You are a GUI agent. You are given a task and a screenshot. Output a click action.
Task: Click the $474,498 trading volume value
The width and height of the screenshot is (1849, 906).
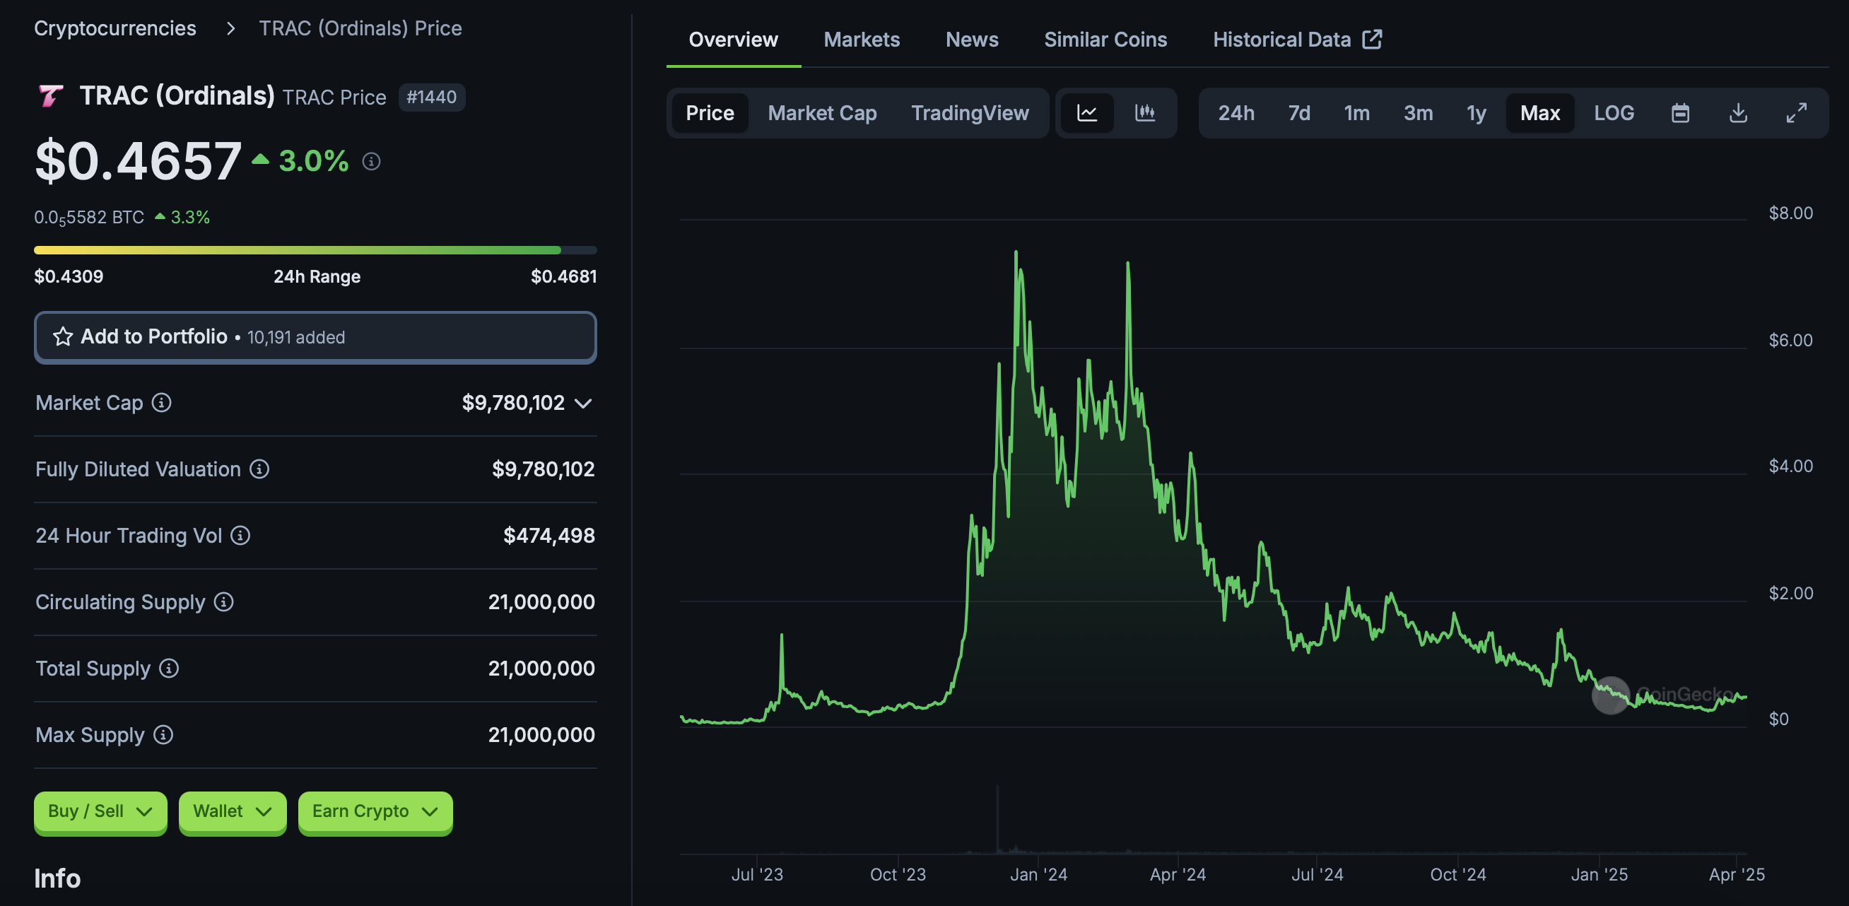coord(548,536)
